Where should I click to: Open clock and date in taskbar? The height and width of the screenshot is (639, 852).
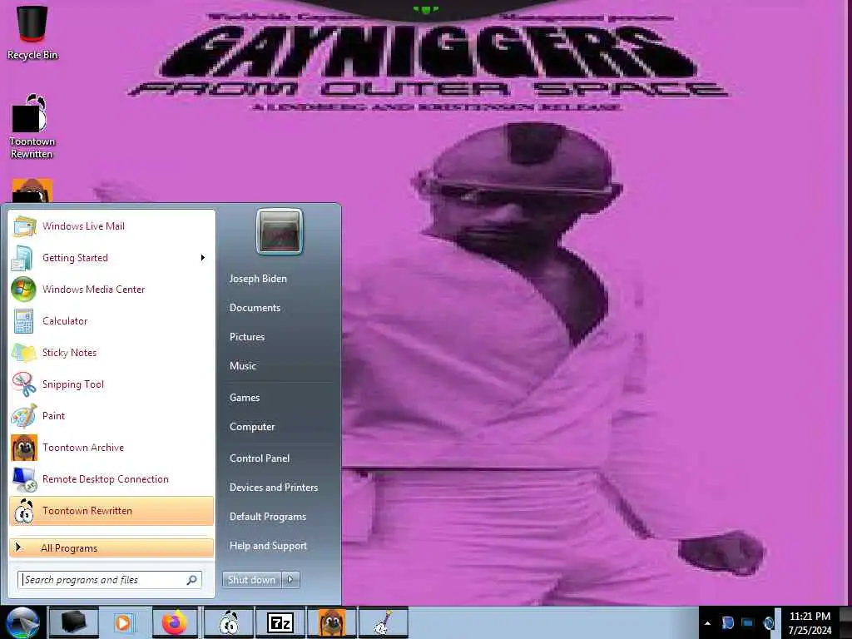[810, 623]
